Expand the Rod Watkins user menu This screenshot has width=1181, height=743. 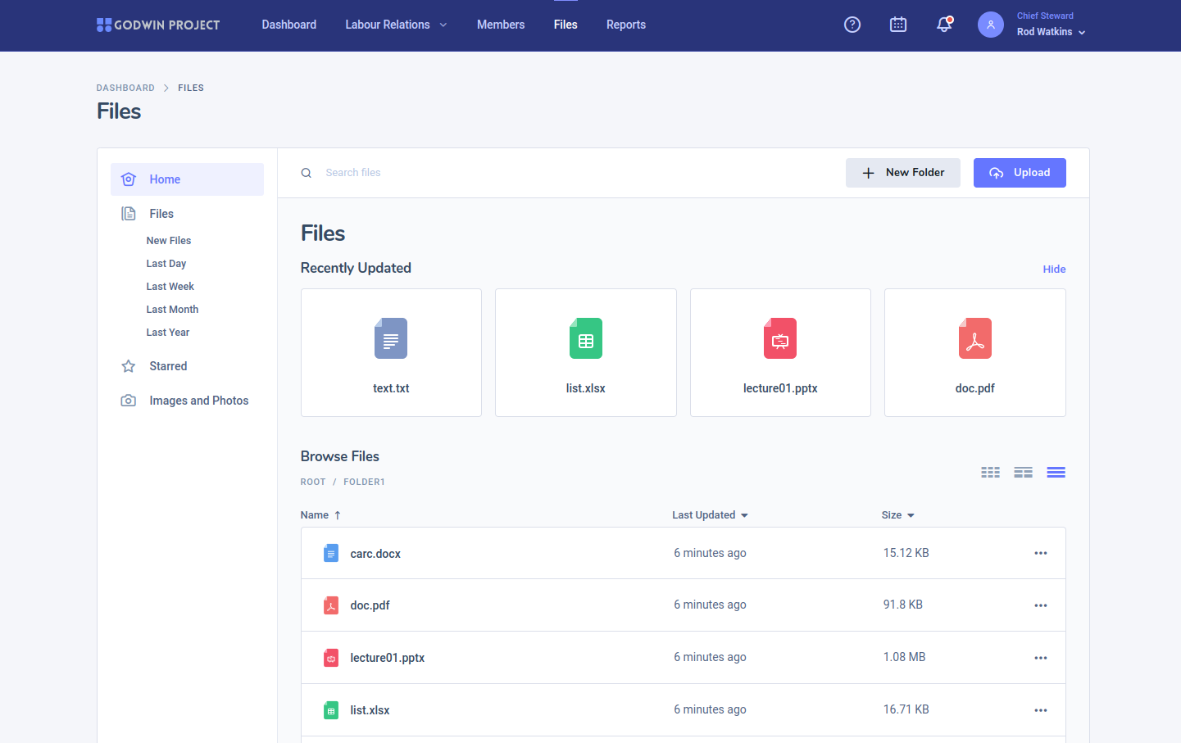[1051, 32]
